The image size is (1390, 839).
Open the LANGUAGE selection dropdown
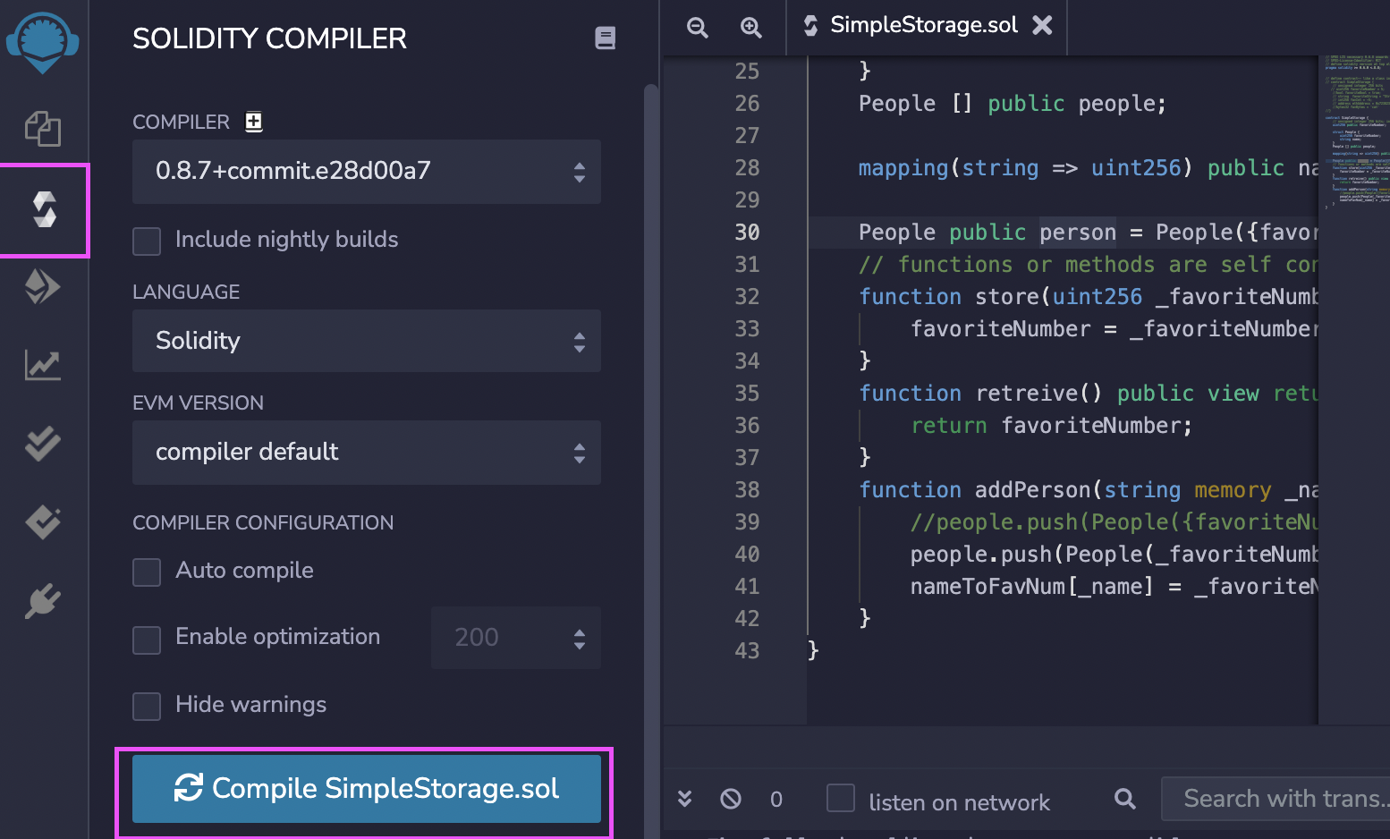coord(366,341)
